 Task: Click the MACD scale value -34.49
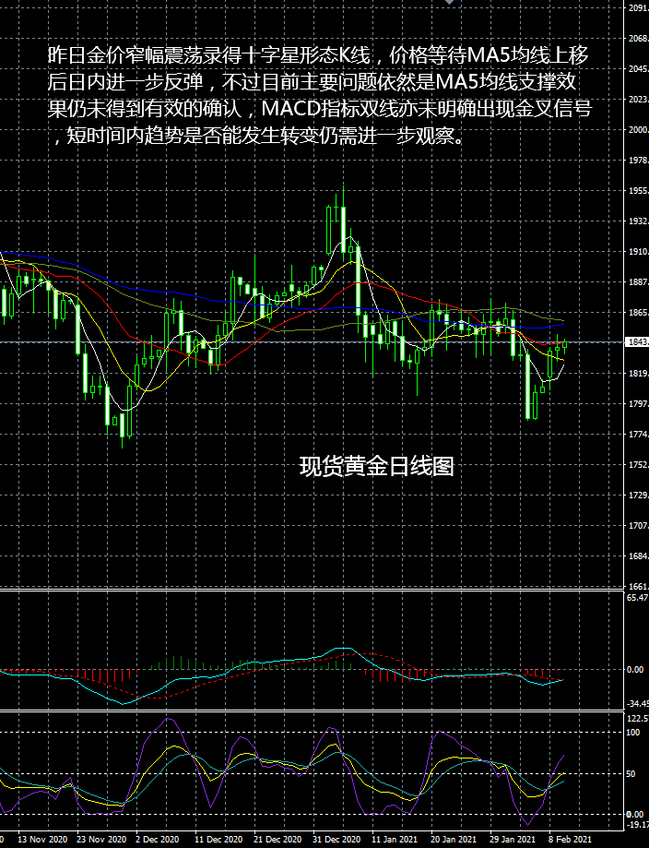click(638, 704)
